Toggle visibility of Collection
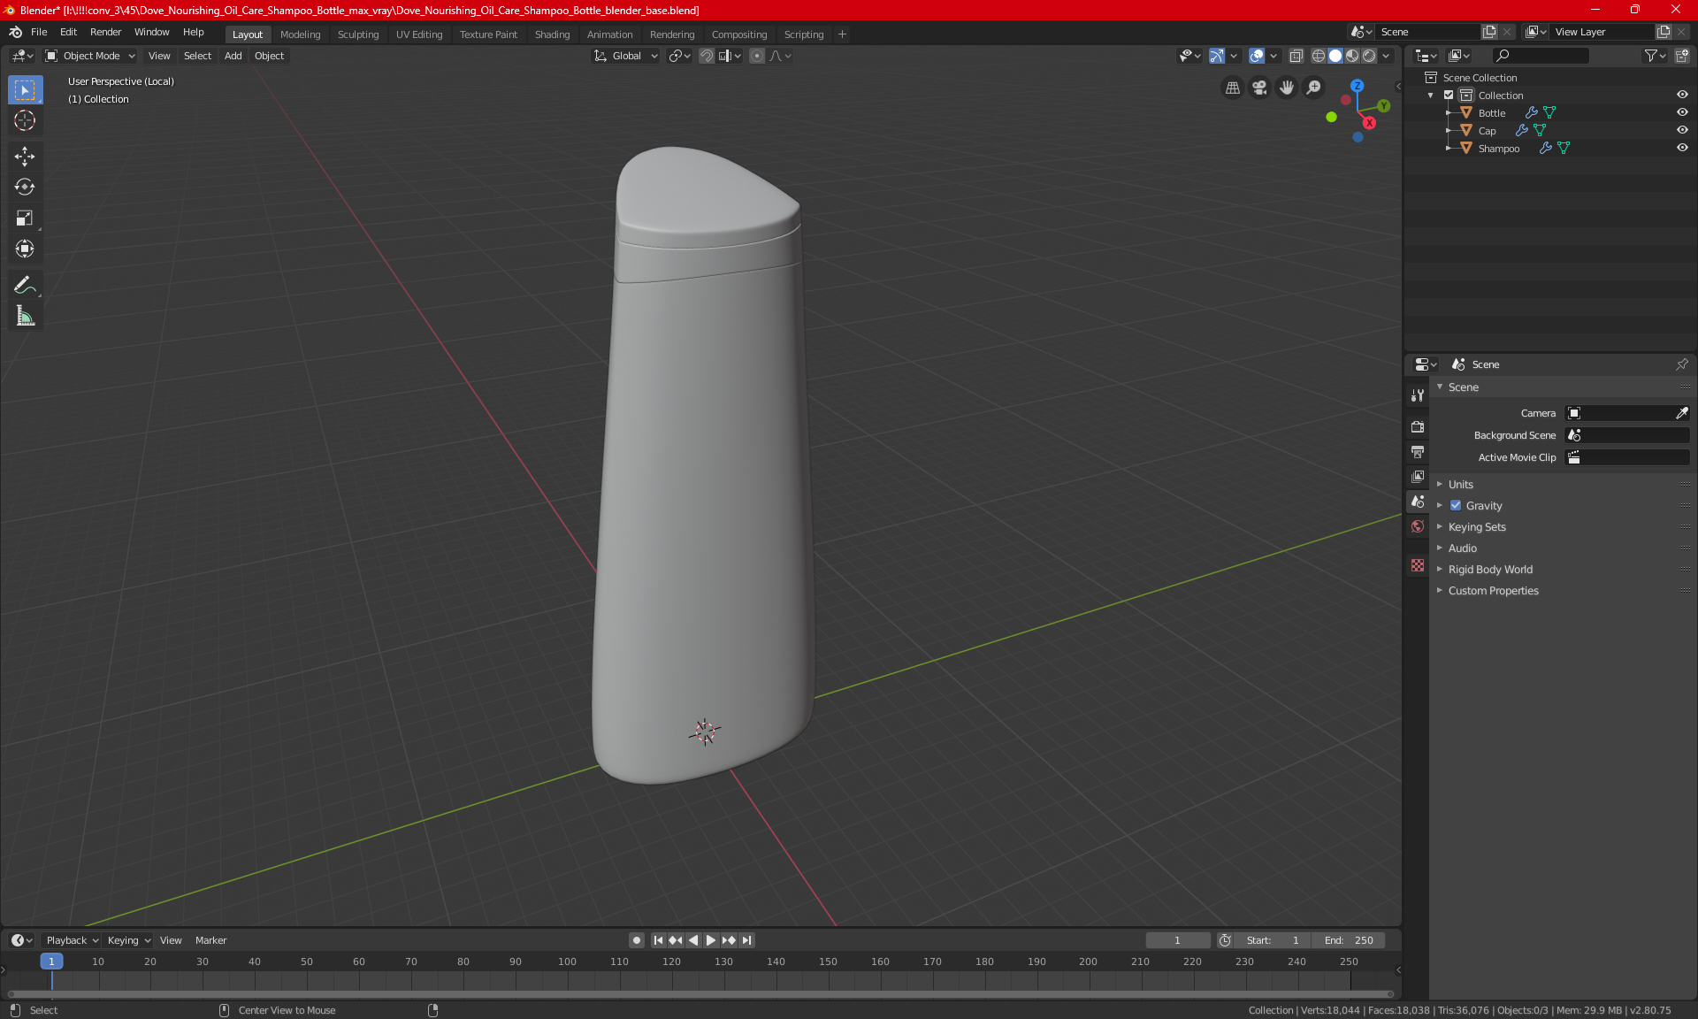Image resolution: width=1698 pixels, height=1019 pixels. point(1682,95)
